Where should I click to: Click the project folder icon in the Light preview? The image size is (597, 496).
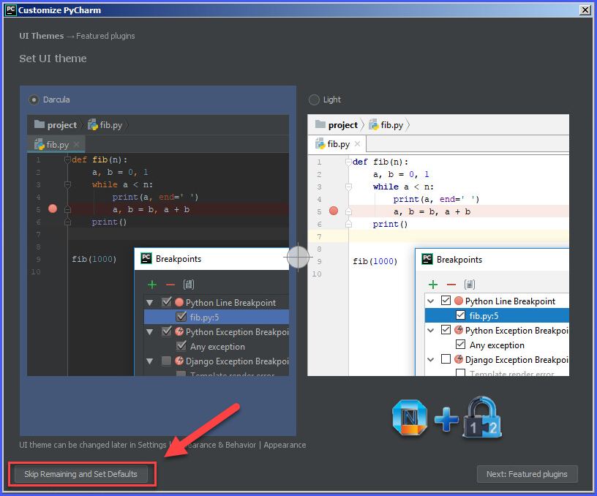pos(320,124)
